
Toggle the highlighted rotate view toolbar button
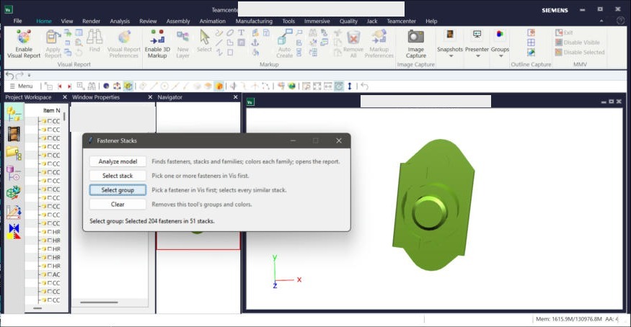pyautogui.click(x=339, y=86)
